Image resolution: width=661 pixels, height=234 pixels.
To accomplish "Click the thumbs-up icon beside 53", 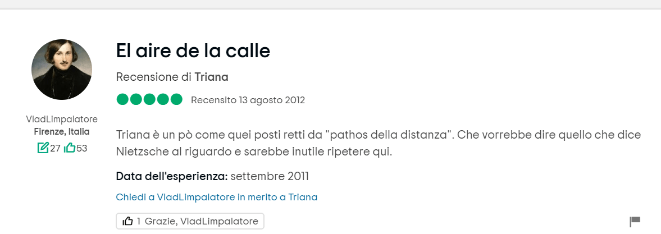I will (x=70, y=148).
